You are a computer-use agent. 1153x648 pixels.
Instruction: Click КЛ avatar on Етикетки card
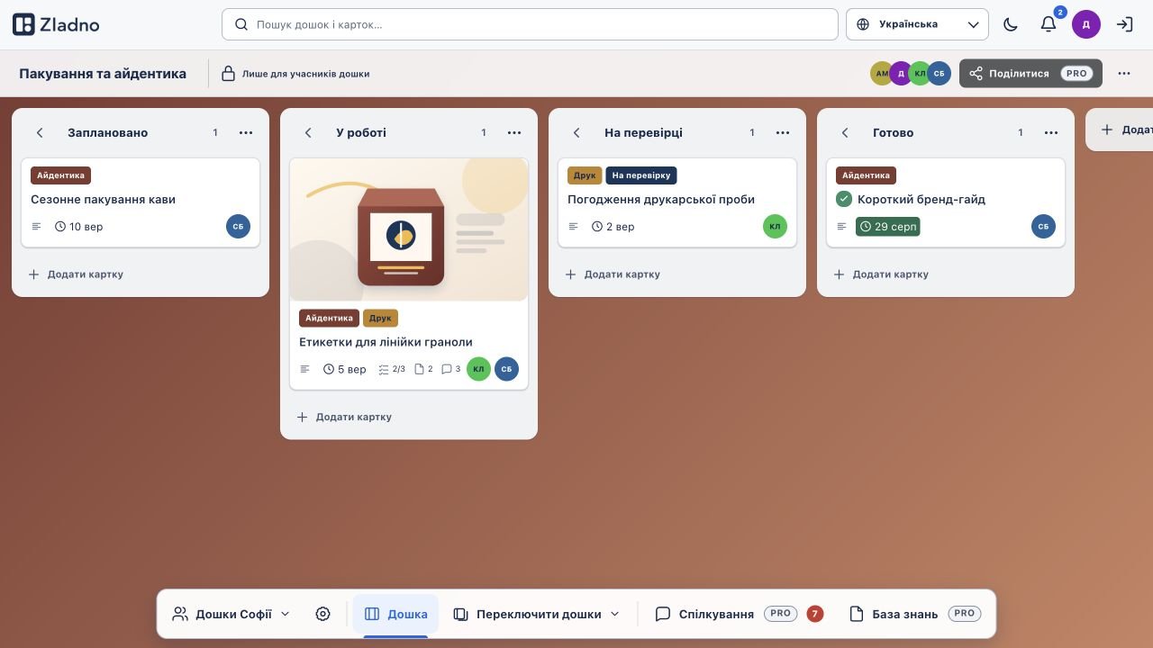point(478,369)
